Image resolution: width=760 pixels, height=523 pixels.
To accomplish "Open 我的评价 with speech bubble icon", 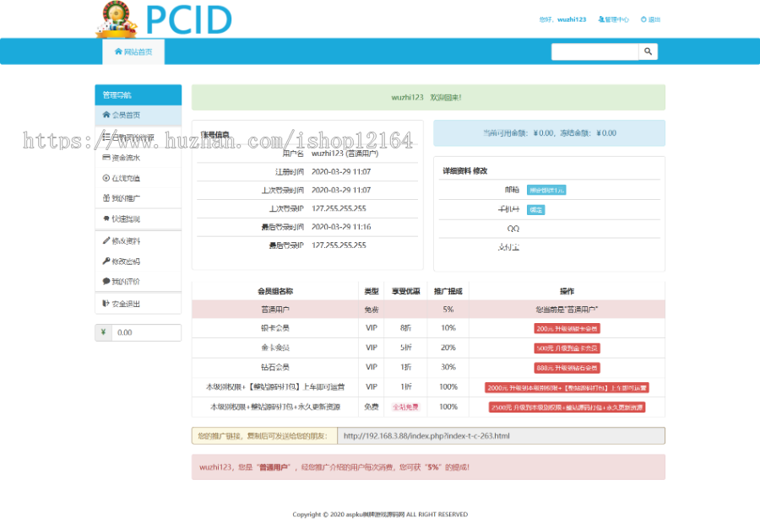I will [138, 282].
